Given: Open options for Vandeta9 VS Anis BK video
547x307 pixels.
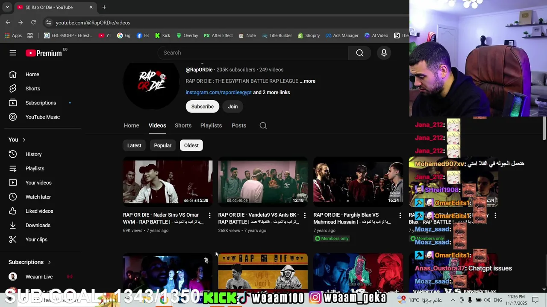Looking at the screenshot, I should (305, 216).
